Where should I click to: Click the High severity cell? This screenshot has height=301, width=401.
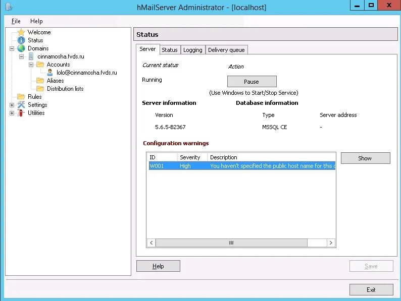(x=185, y=166)
